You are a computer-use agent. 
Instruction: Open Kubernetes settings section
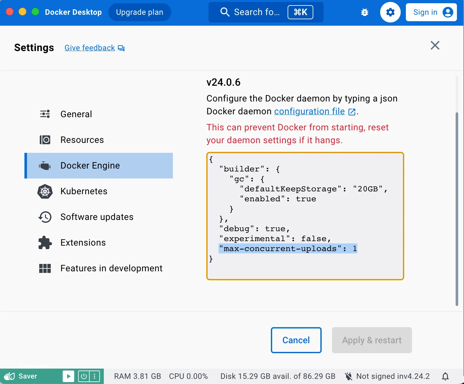pyautogui.click(x=99, y=191)
